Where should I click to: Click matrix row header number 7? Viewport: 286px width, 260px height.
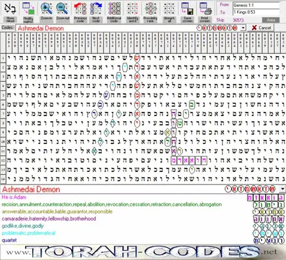tap(3, 114)
